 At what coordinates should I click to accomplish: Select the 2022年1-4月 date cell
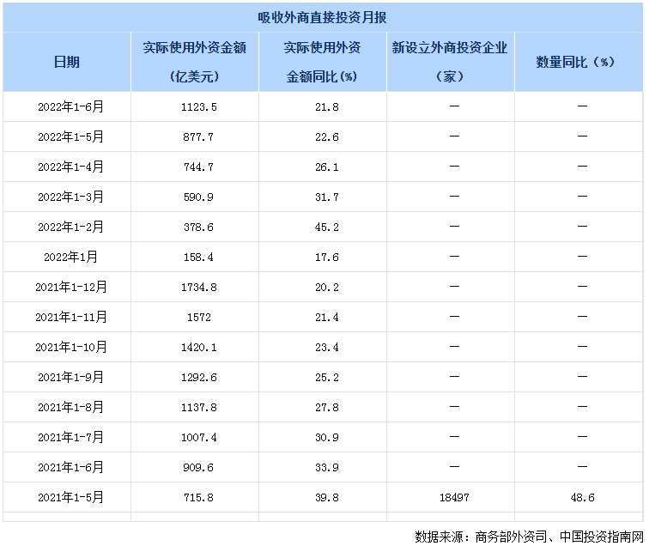[x=70, y=167]
